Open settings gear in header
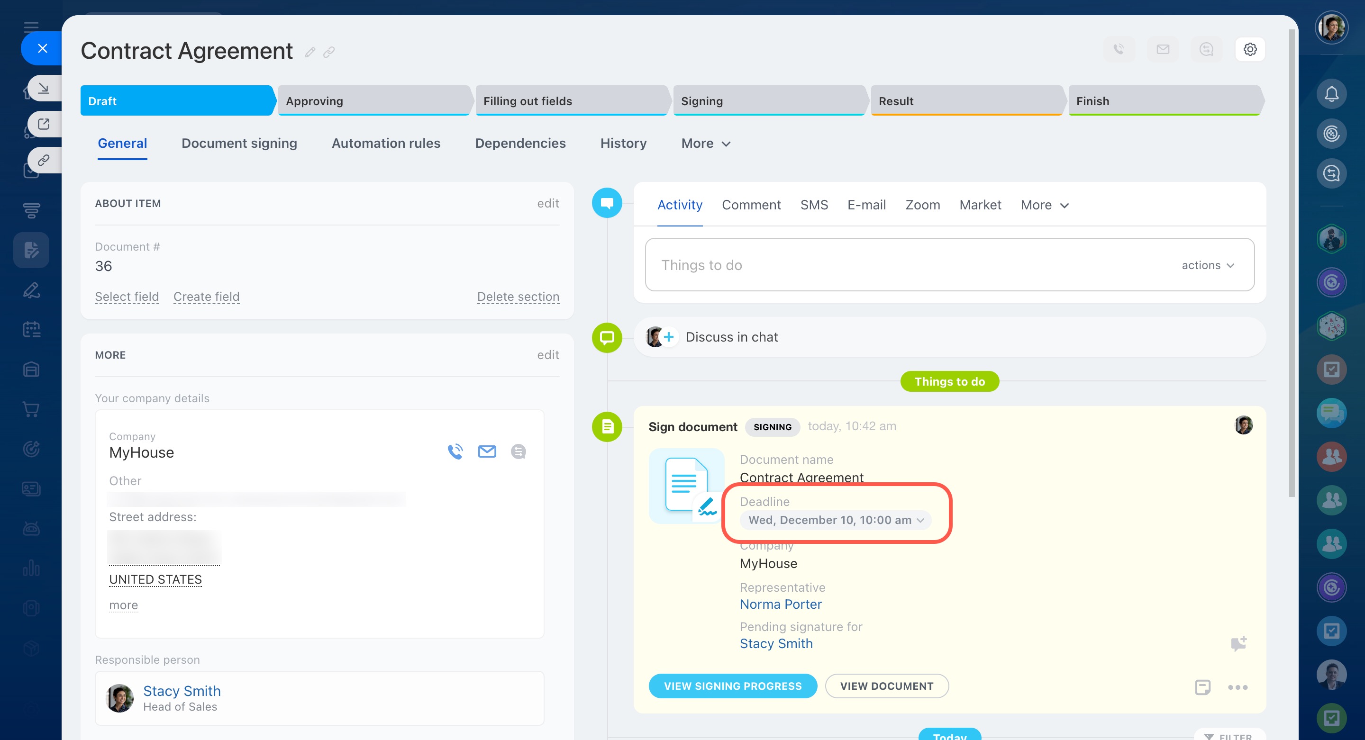 tap(1250, 49)
